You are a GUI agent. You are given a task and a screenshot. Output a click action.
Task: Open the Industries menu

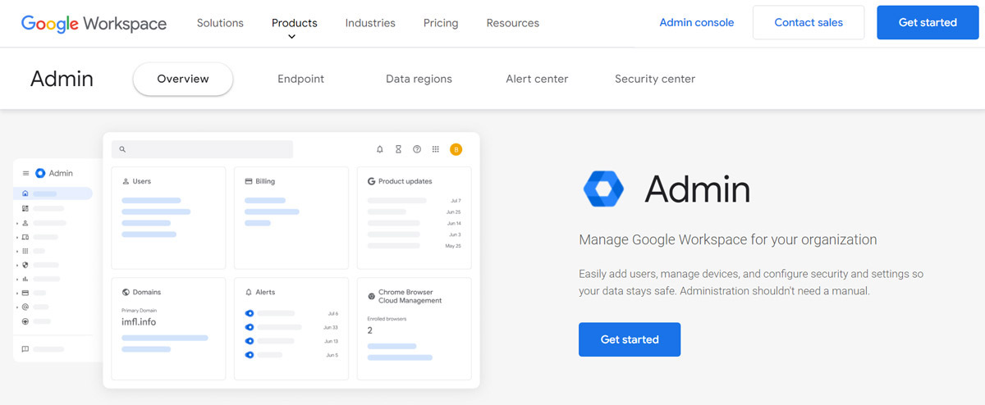(x=370, y=23)
